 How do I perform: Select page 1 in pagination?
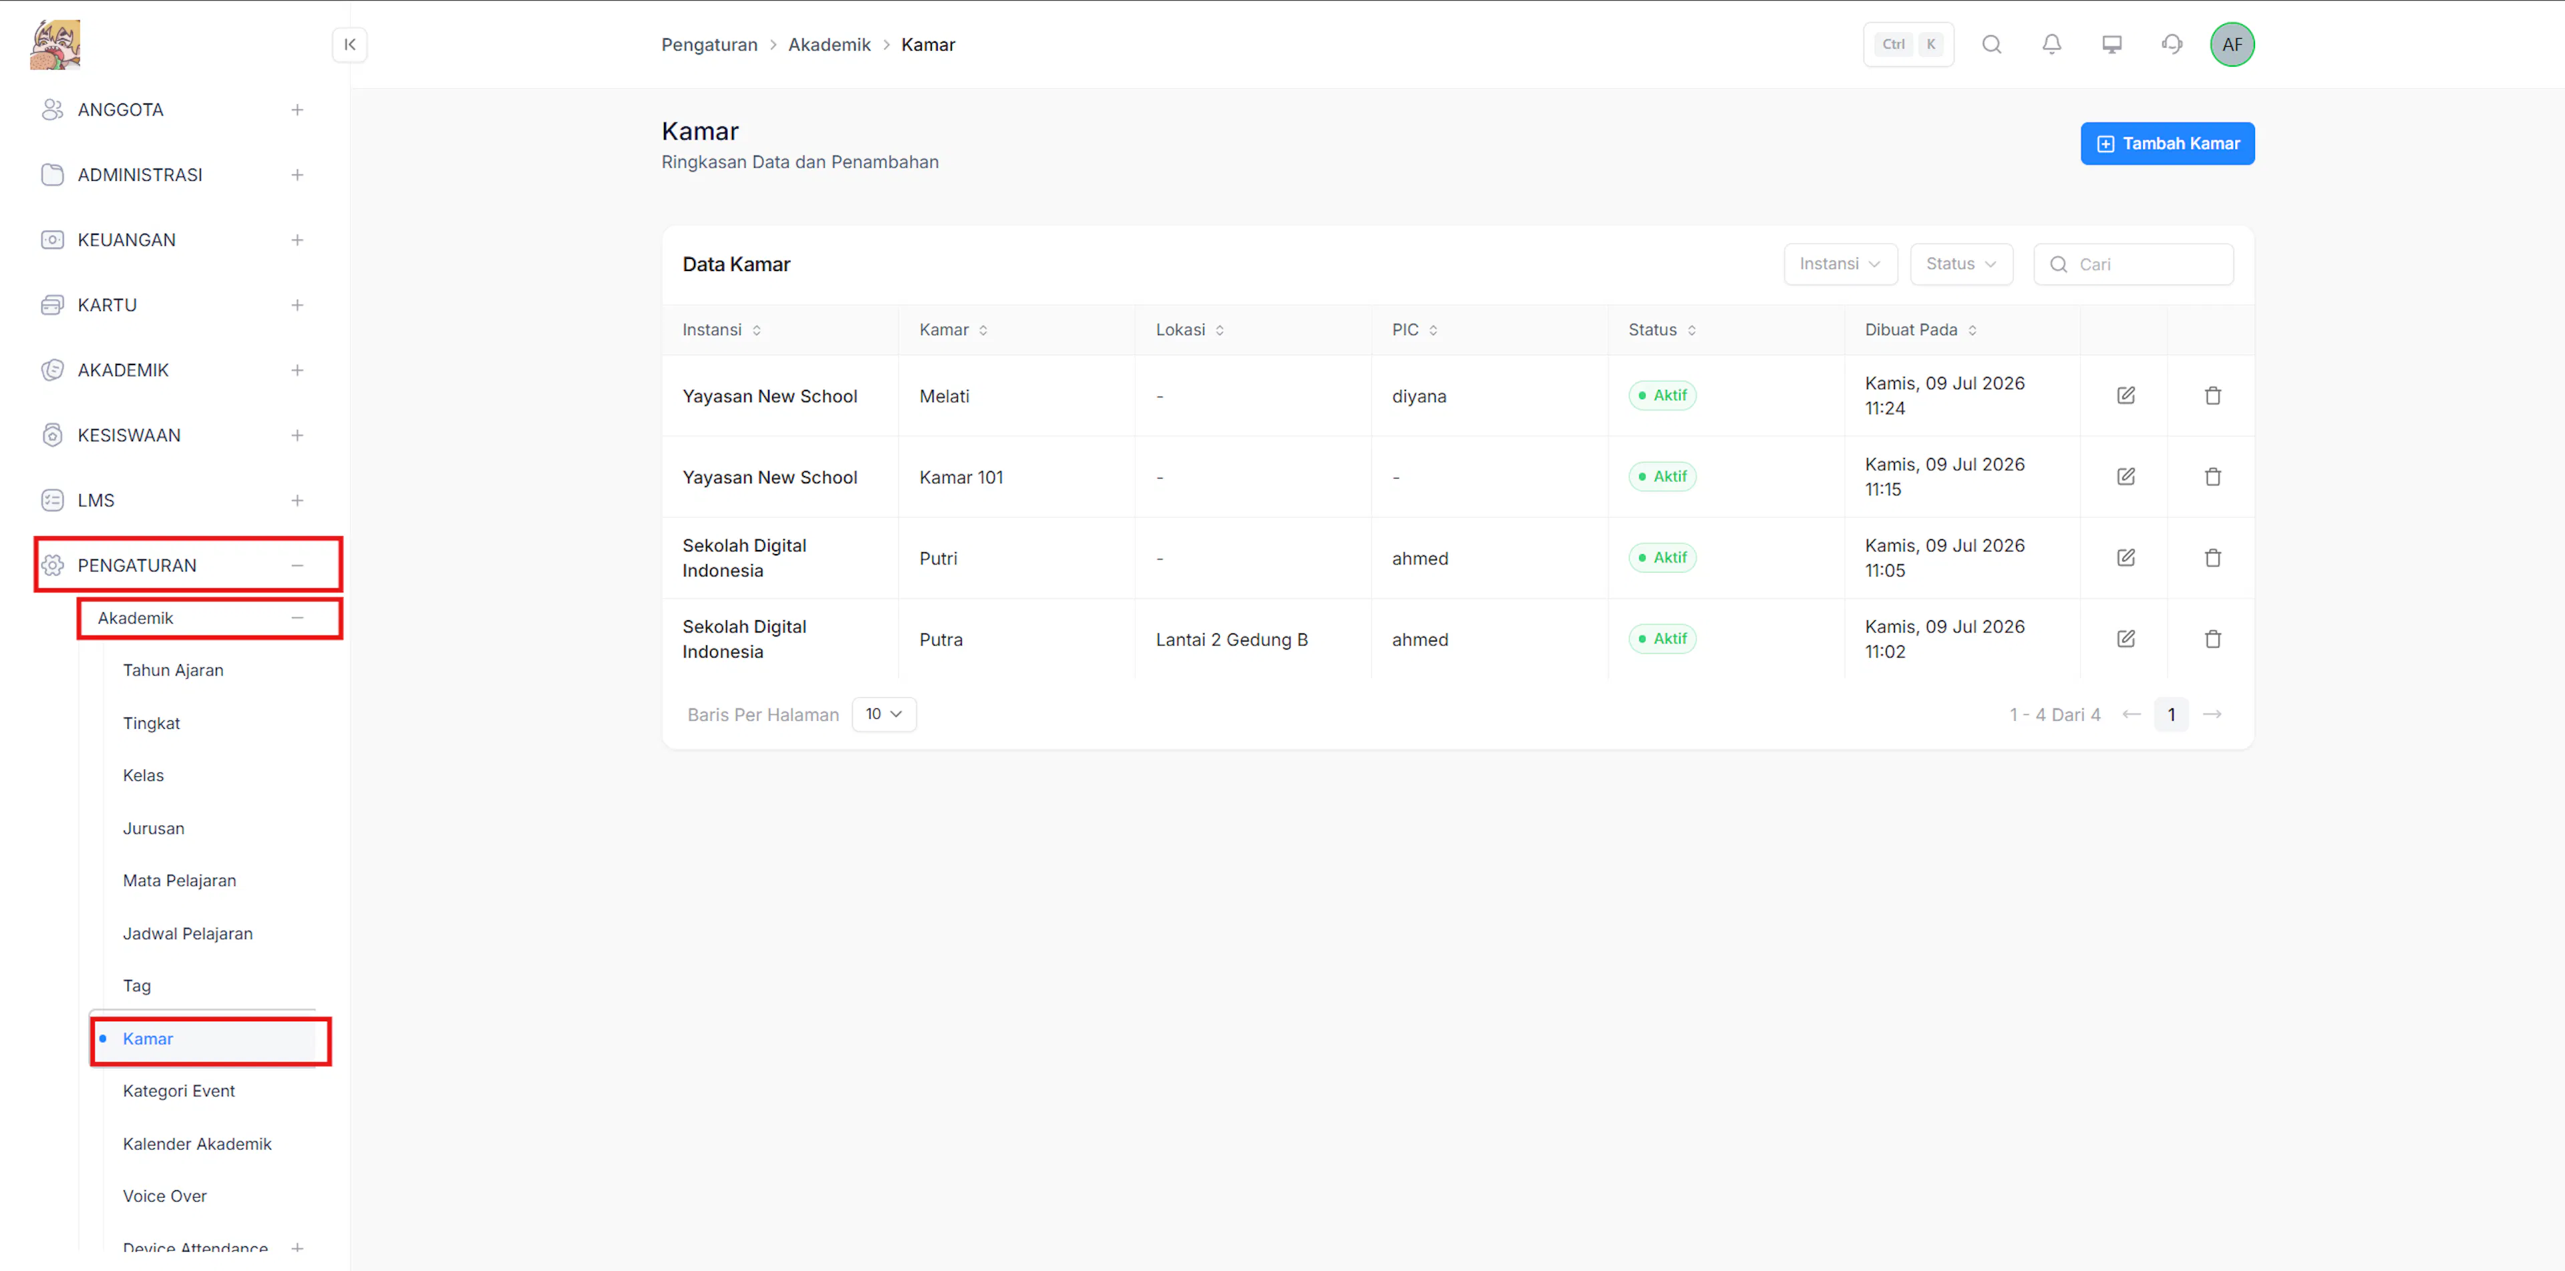pyautogui.click(x=2172, y=715)
